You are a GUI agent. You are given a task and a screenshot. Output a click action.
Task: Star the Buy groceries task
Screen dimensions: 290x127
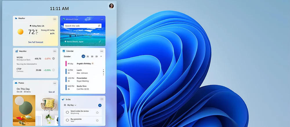click(97, 120)
